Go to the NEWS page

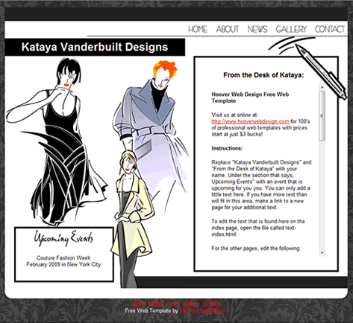point(257,29)
